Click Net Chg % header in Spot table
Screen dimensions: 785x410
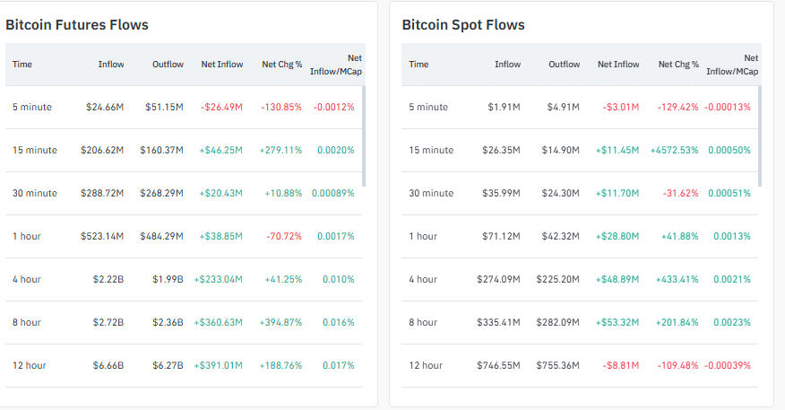pos(678,65)
